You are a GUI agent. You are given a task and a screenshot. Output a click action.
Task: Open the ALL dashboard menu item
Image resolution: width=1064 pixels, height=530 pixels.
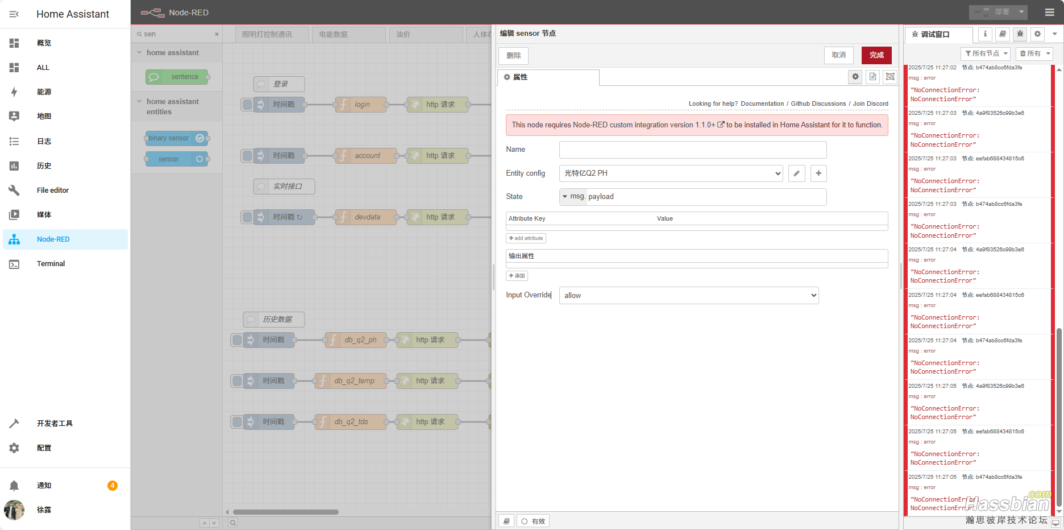coord(65,68)
